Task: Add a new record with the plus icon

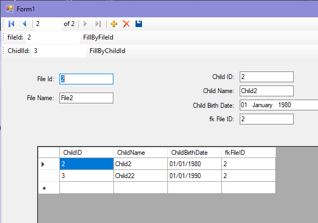Action: (x=114, y=24)
